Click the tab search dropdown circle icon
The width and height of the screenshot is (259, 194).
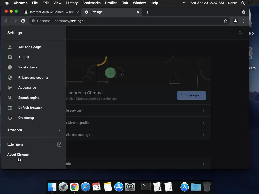coord(244,12)
